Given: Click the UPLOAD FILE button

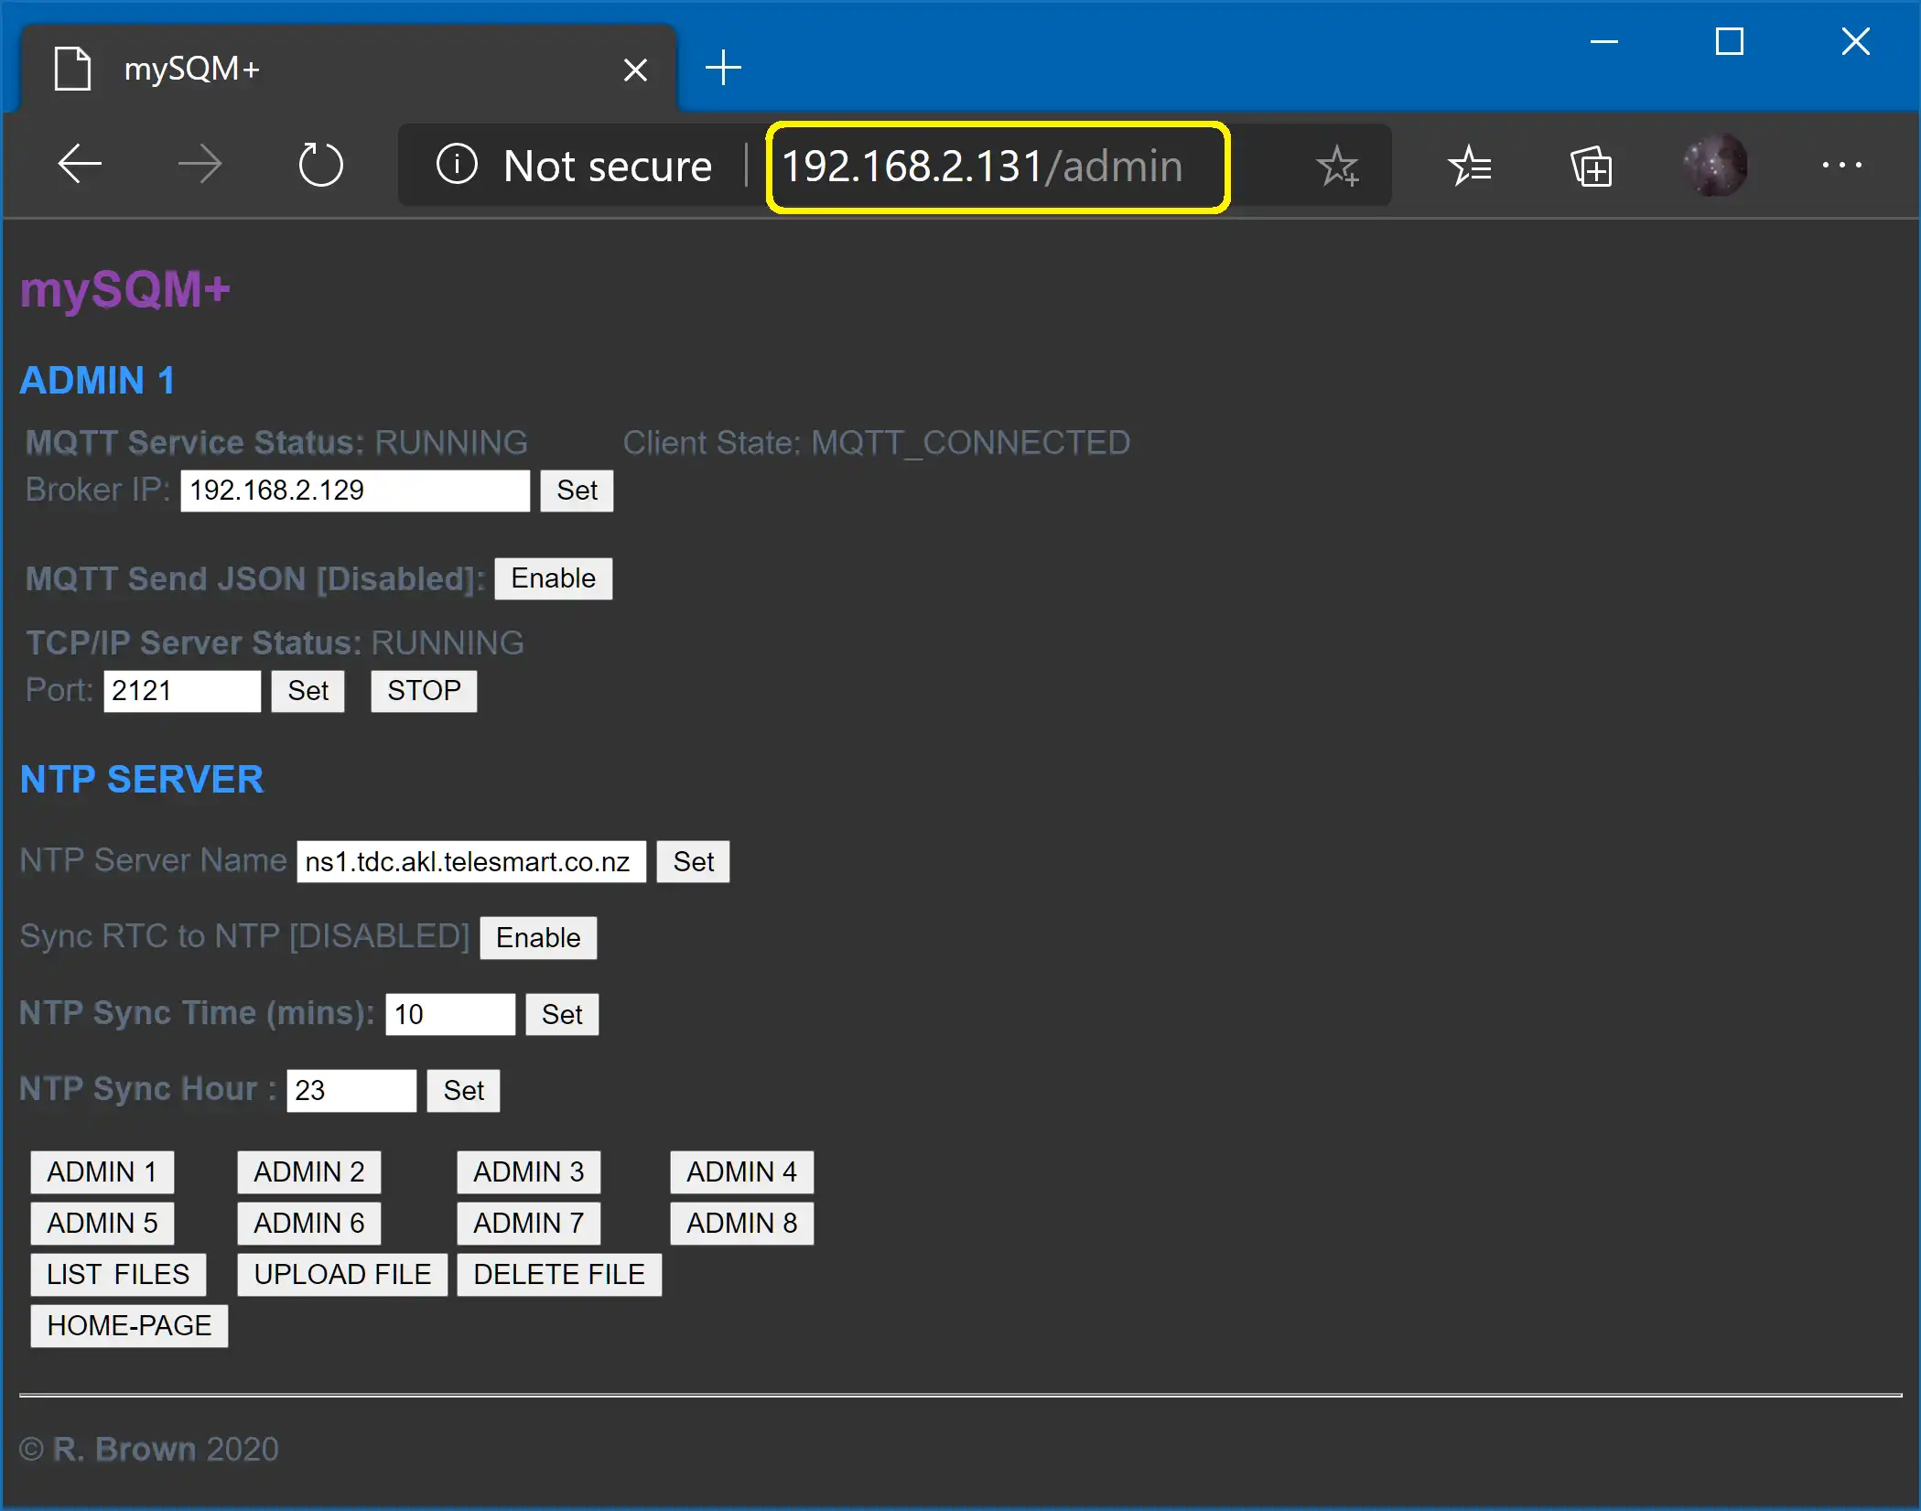Looking at the screenshot, I should (x=342, y=1275).
